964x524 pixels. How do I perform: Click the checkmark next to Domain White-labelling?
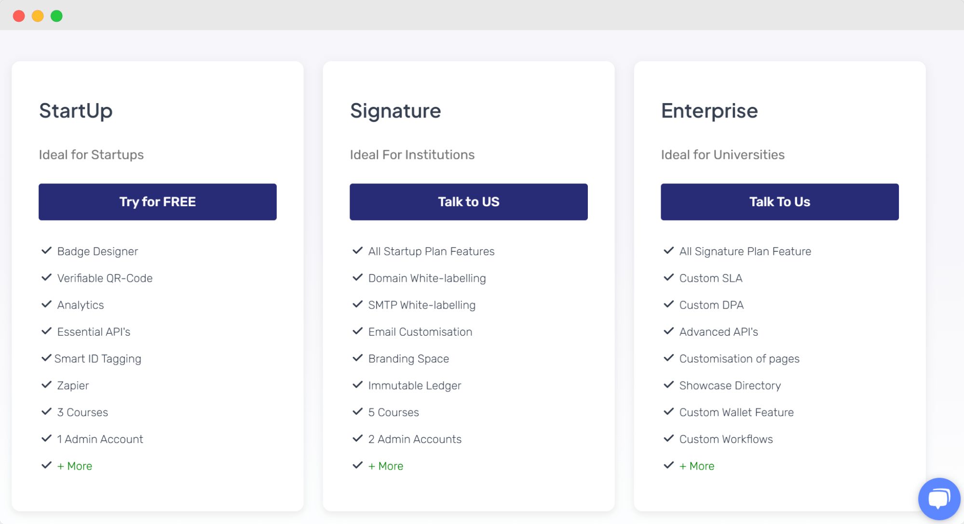(x=357, y=278)
